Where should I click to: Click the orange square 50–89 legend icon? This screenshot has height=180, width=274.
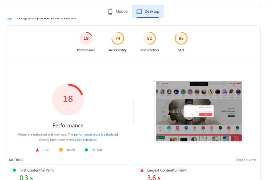coord(61,150)
